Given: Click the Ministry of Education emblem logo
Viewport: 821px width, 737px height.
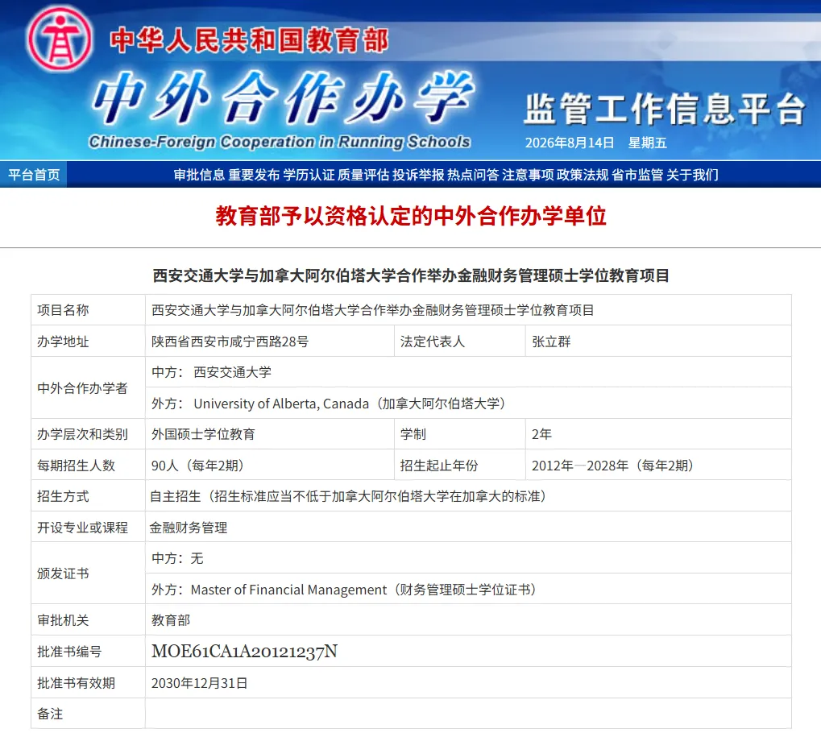Looking at the screenshot, I should pos(60,39).
